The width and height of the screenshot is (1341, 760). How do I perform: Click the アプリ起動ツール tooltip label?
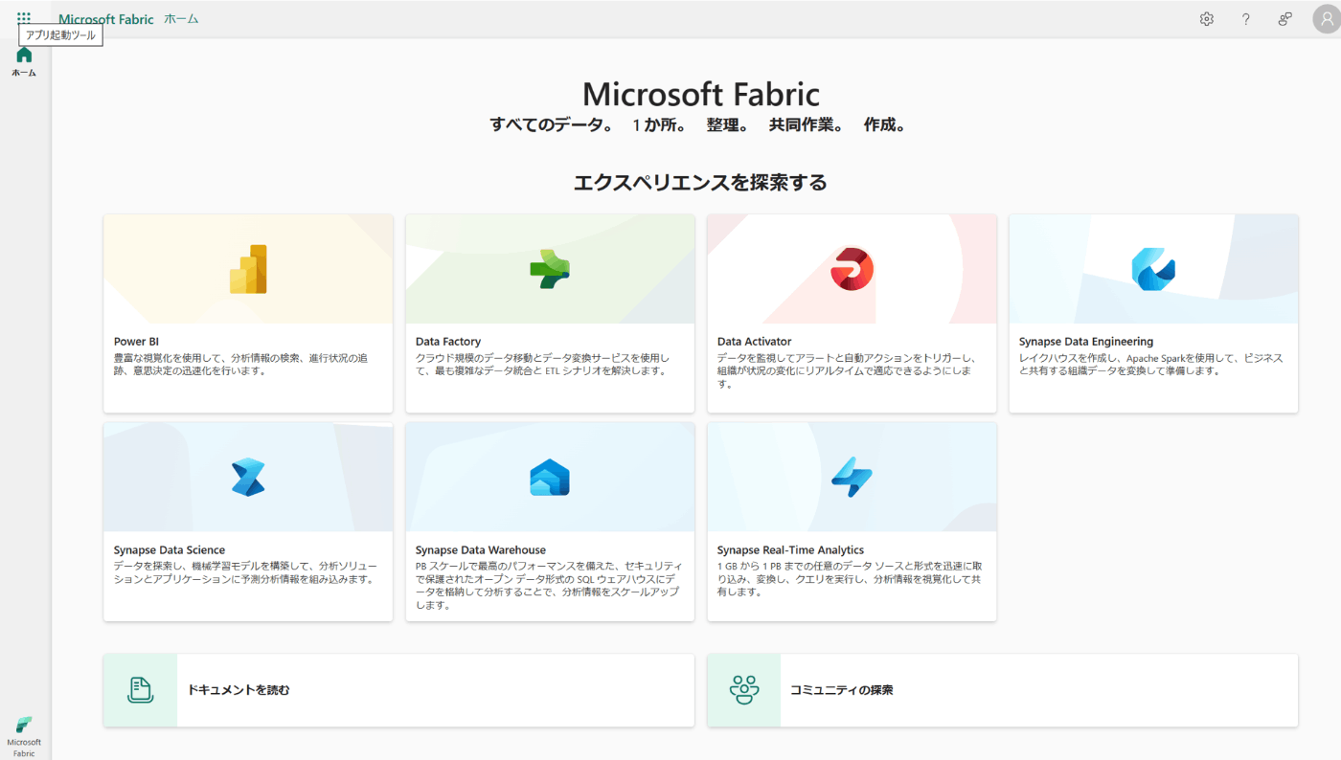[60, 34]
